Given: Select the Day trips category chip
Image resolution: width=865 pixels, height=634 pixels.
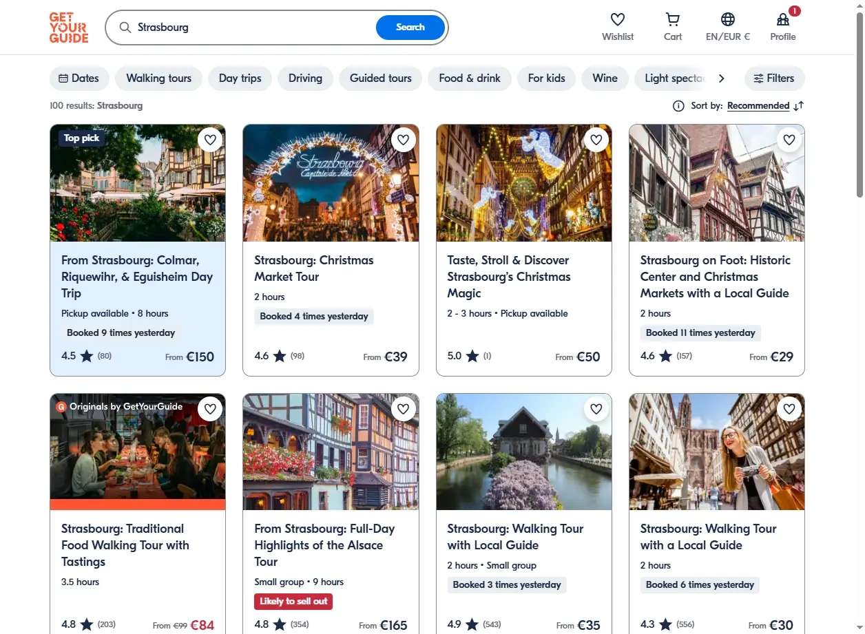Looking at the screenshot, I should [x=240, y=78].
